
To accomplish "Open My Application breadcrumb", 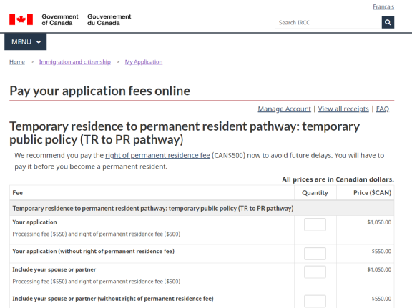I will point(144,62).
